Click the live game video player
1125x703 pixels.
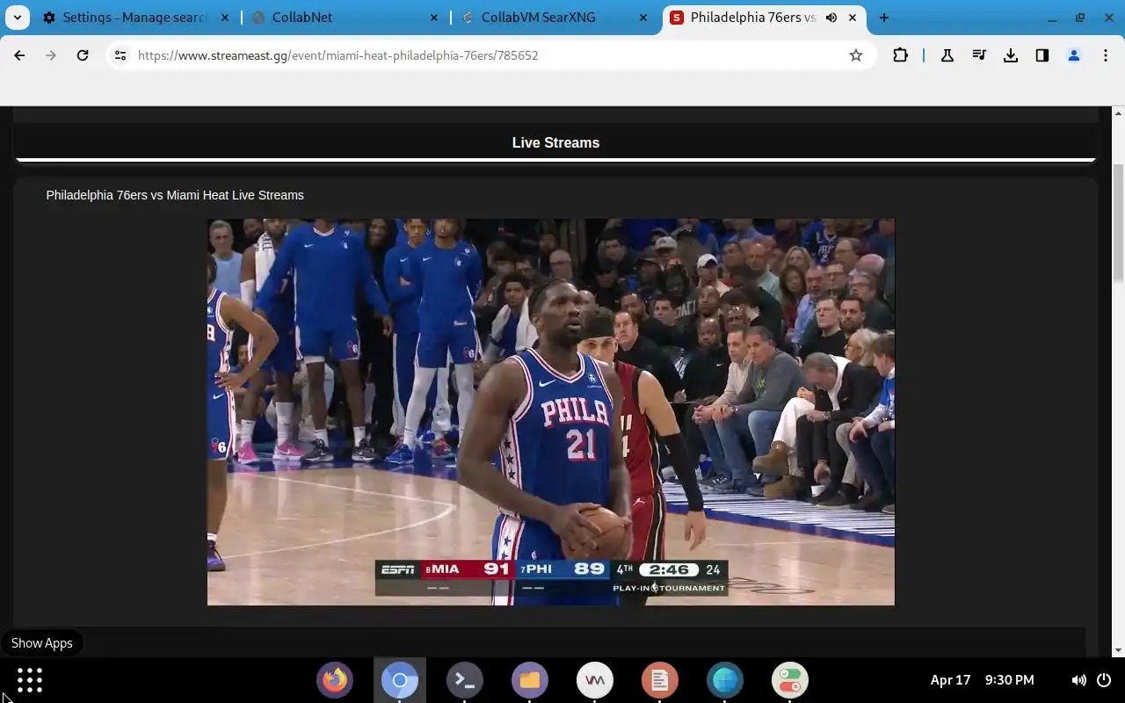pos(551,412)
